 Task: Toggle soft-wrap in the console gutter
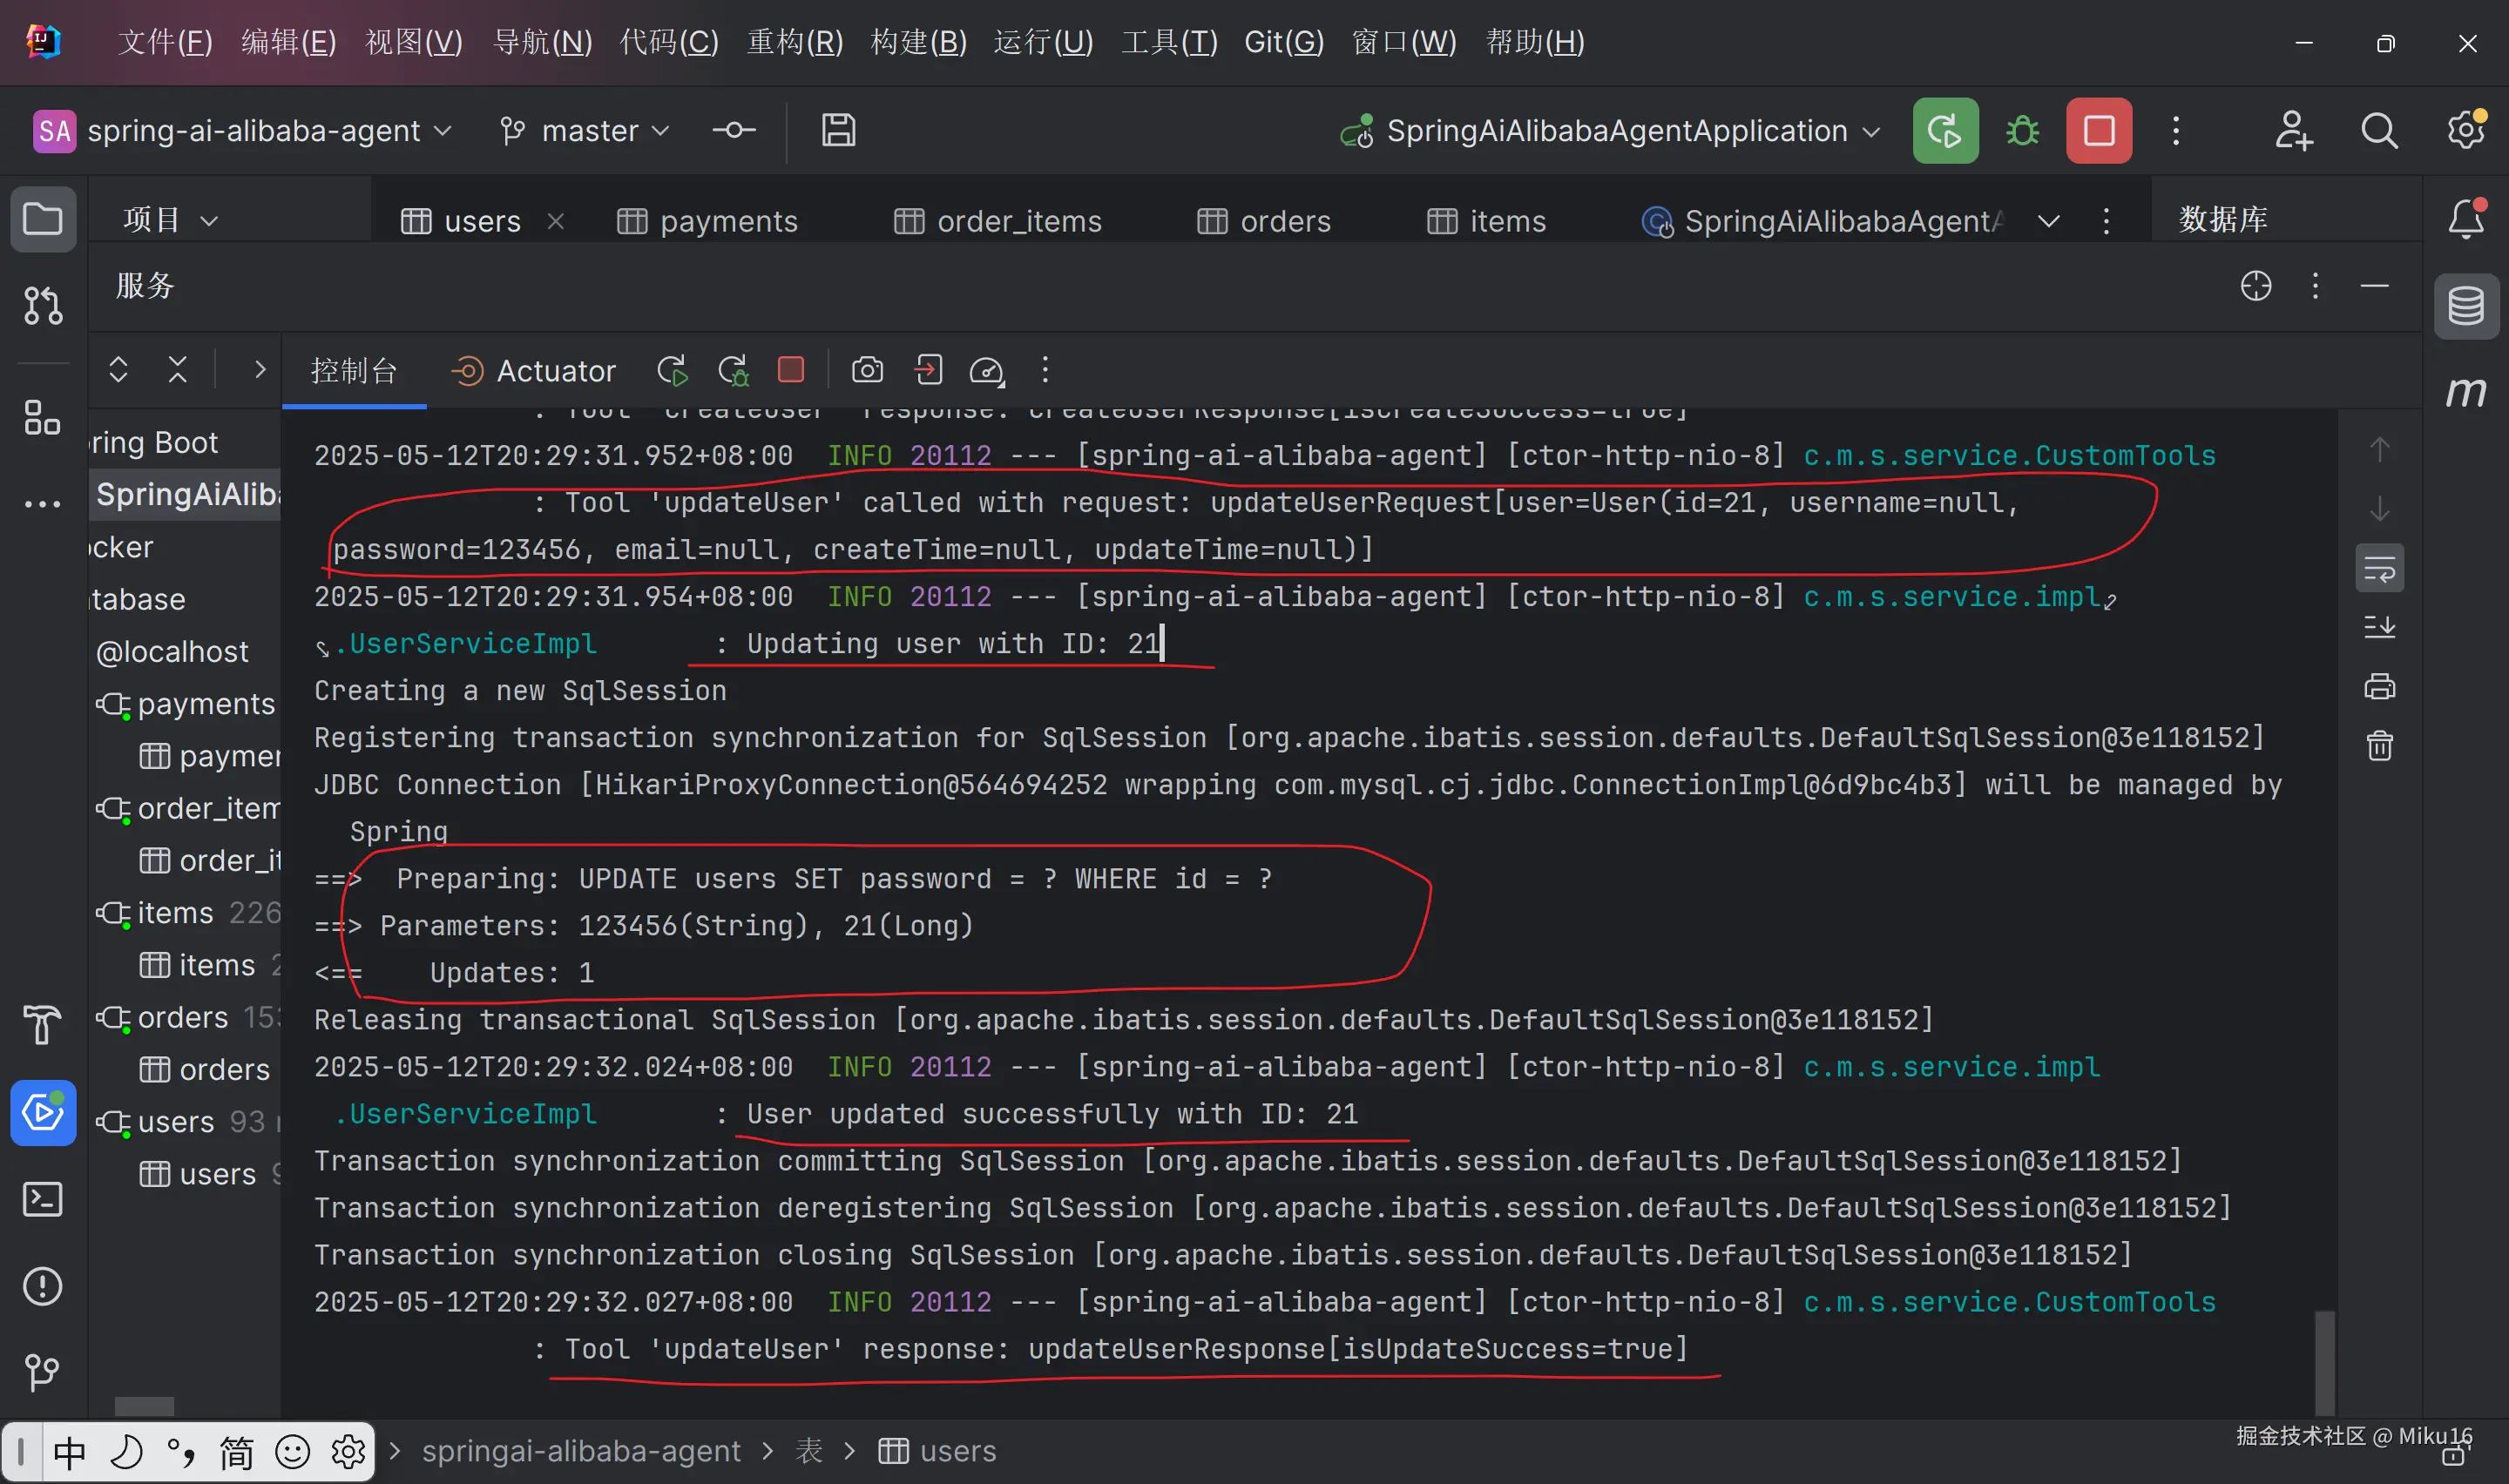click(x=2380, y=568)
